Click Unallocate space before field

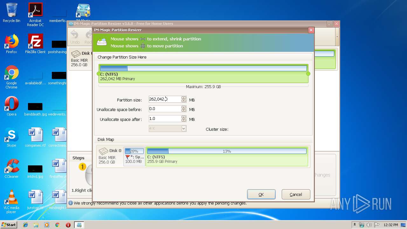pyautogui.click(x=165, y=109)
